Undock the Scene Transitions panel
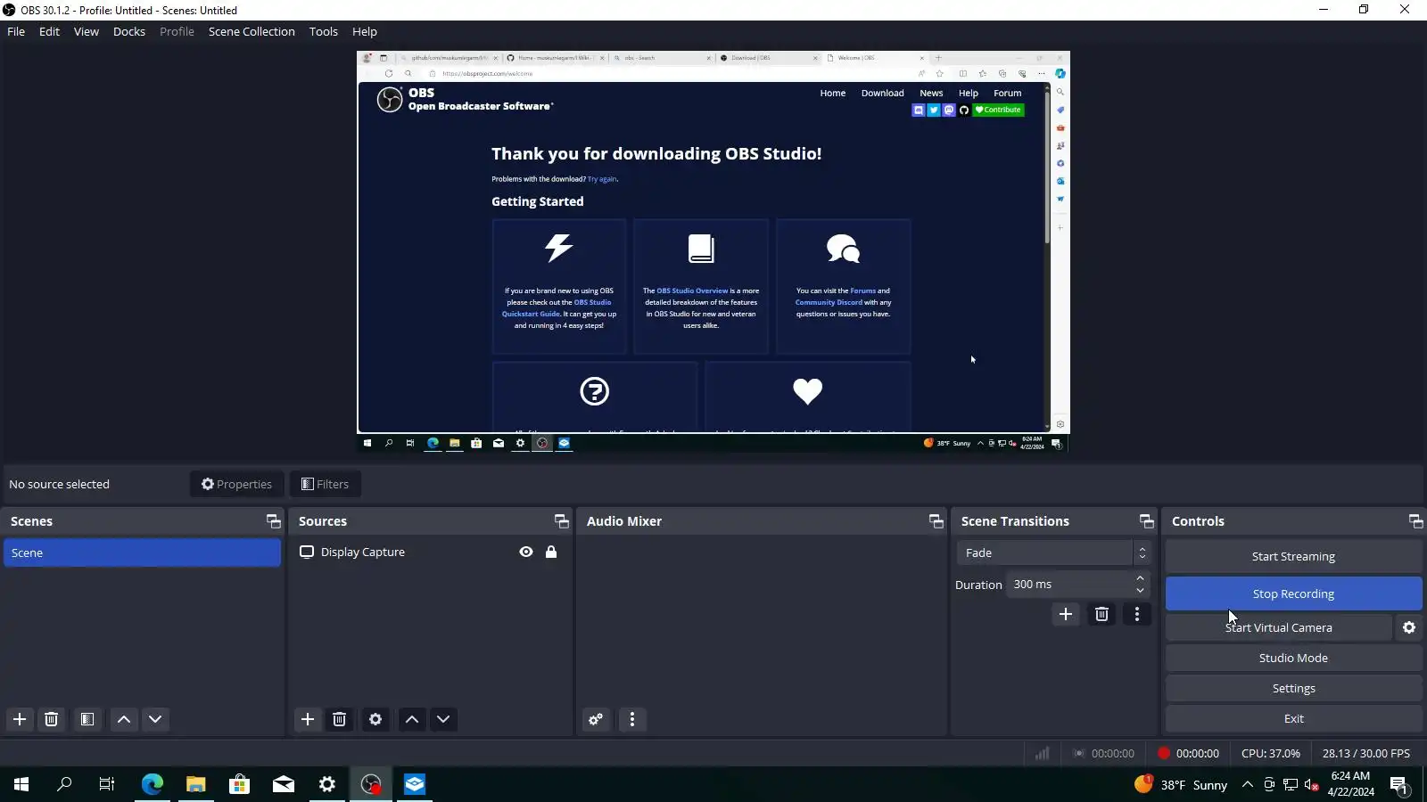The image size is (1427, 802). [1147, 521]
